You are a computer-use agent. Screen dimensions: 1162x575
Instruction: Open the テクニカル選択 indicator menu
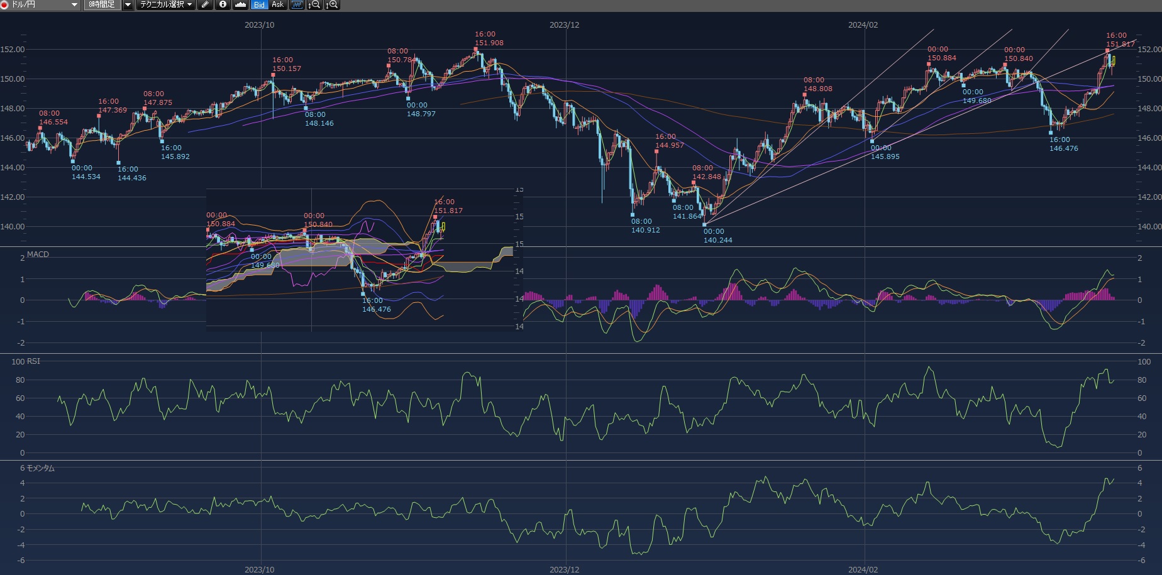(x=166, y=5)
